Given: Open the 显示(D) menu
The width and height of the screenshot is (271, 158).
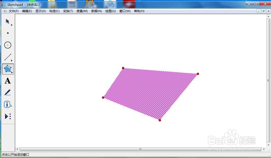Looking at the screenshot, I should pos(41,11).
